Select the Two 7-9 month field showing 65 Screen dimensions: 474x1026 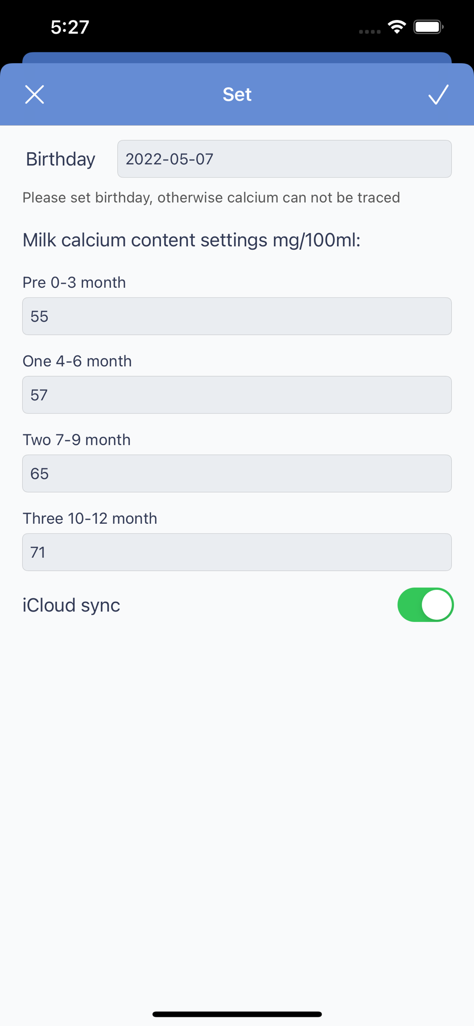pyautogui.click(x=237, y=473)
